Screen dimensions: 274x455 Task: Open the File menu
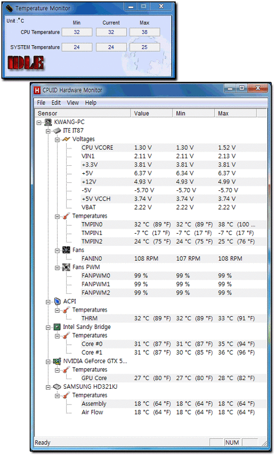[x=41, y=103]
